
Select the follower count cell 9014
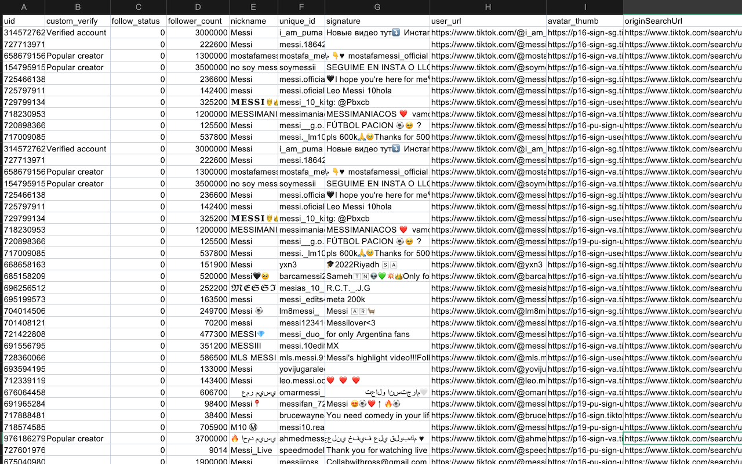click(x=198, y=450)
